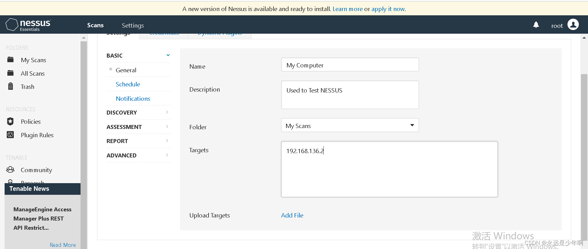Open the ManageEngine Access Manager news item

42,219
